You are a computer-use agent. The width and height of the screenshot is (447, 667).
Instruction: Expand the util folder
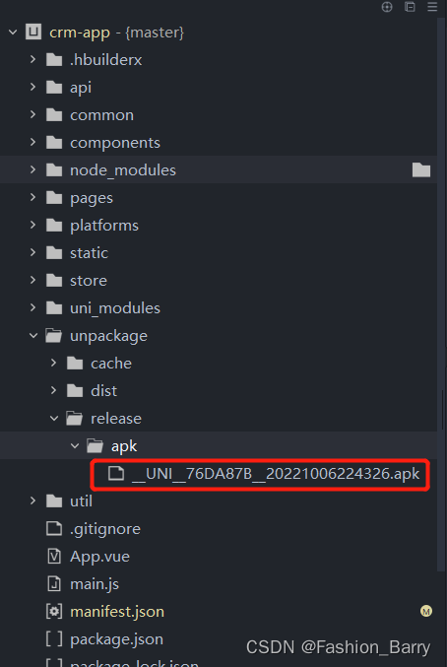pyautogui.click(x=33, y=500)
